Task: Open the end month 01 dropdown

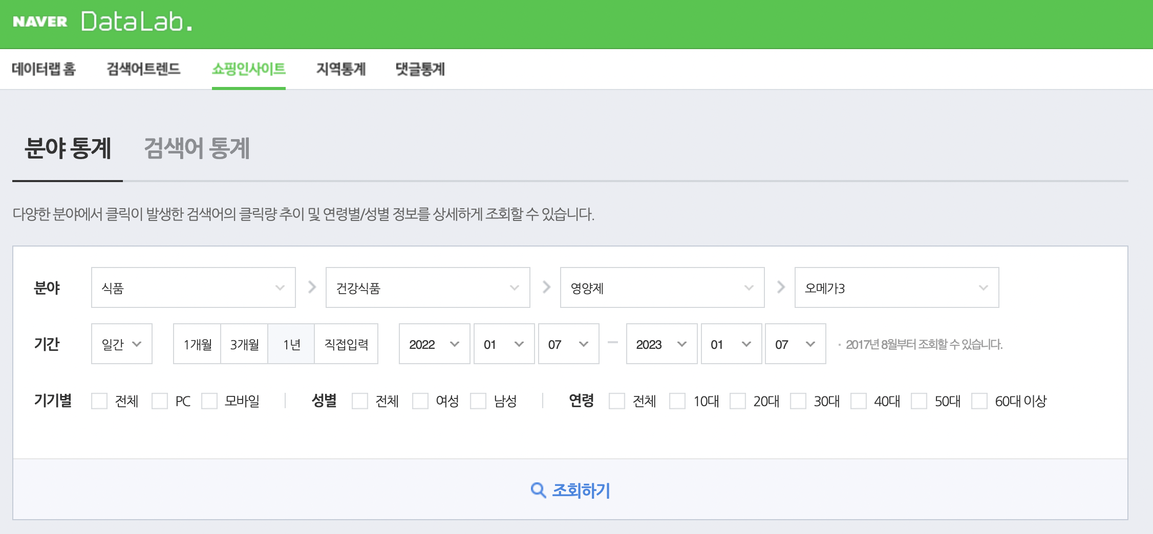Action: coord(732,344)
